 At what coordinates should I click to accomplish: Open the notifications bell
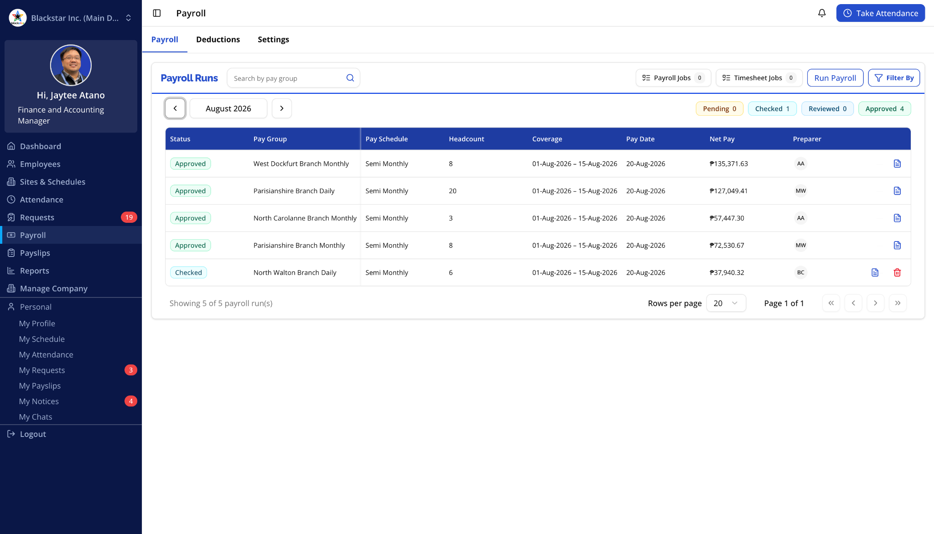coord(822,13)
